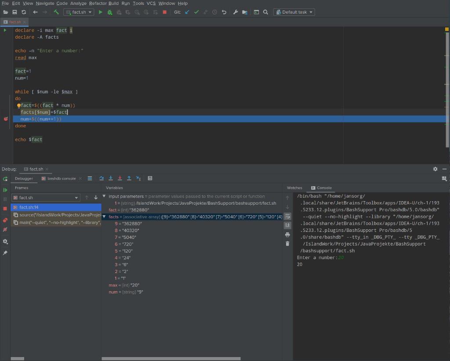This screenshot has width=450, height=361.
Task: Clear console output with trash icon
Action: click(287, 243)
